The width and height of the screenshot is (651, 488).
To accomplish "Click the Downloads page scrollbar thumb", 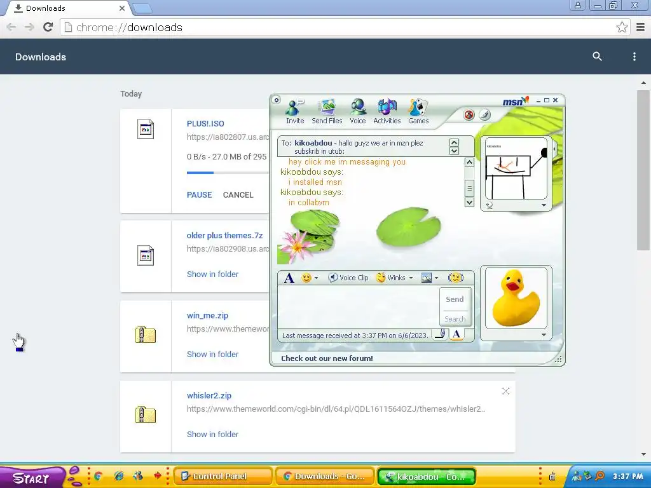I will (x=643, y=170).
